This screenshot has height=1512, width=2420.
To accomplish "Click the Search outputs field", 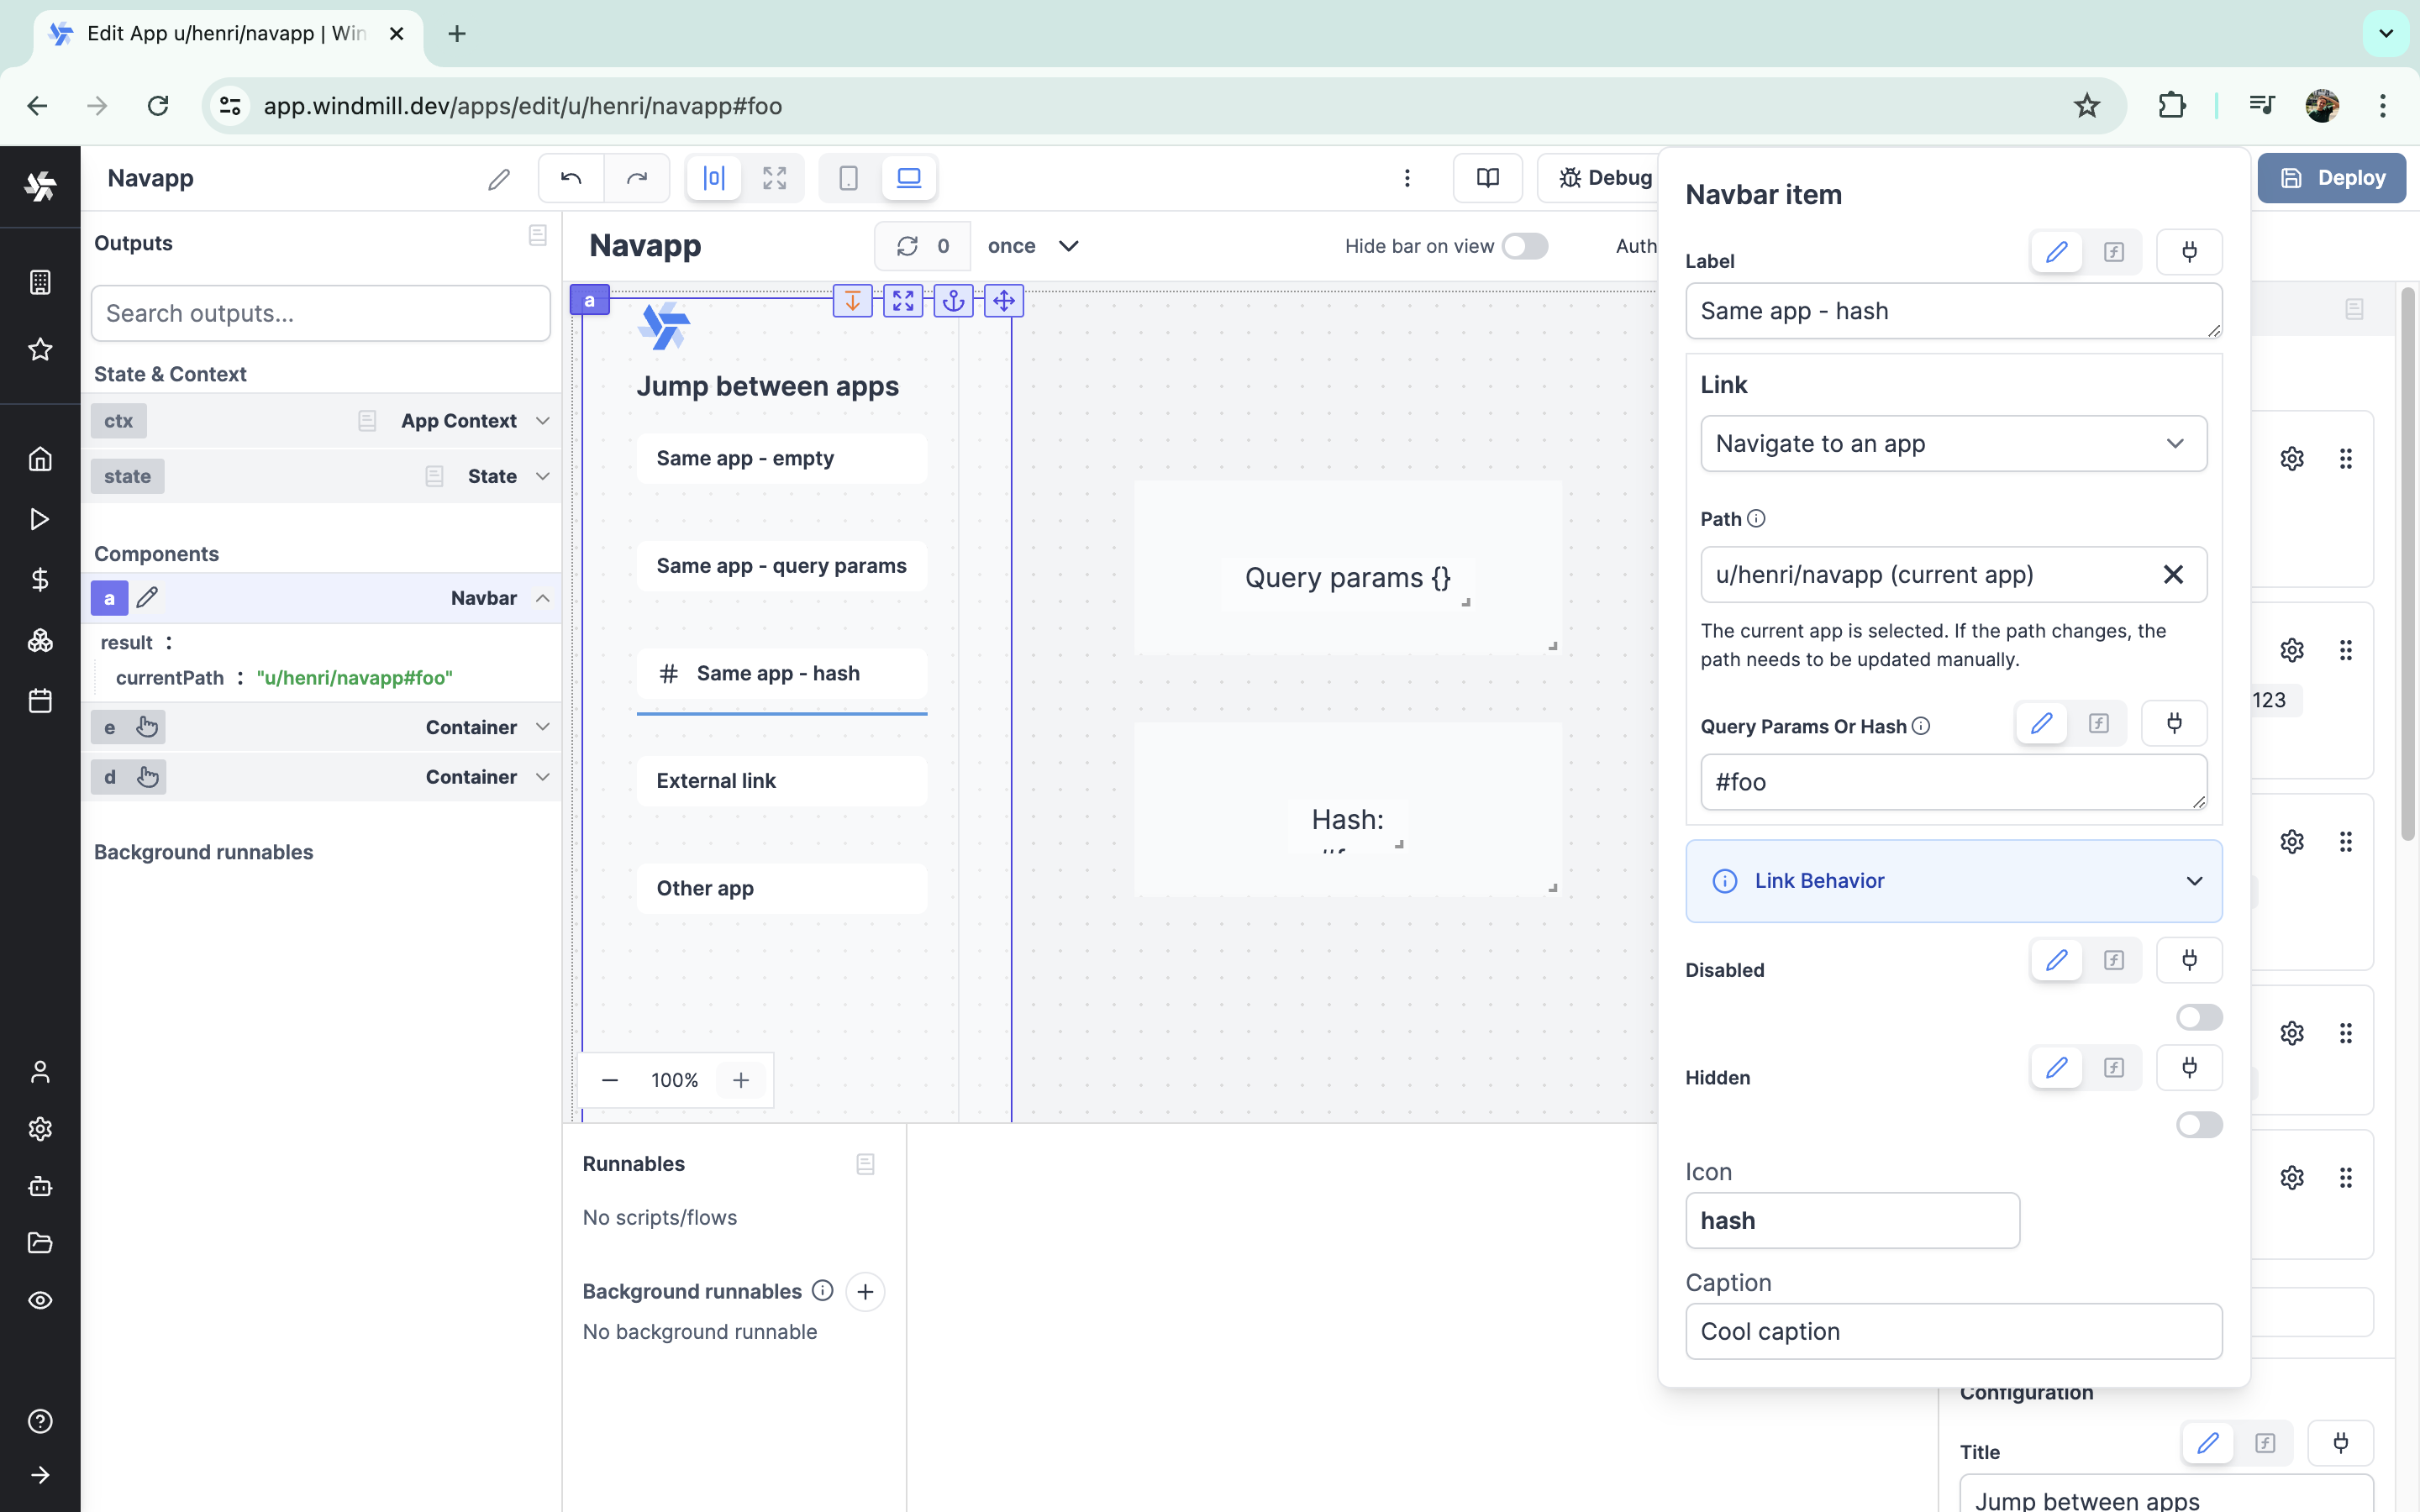I will 320,313.
